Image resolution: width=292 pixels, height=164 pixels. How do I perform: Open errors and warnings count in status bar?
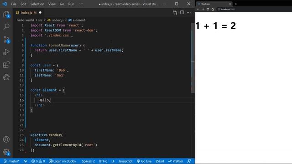38,161
